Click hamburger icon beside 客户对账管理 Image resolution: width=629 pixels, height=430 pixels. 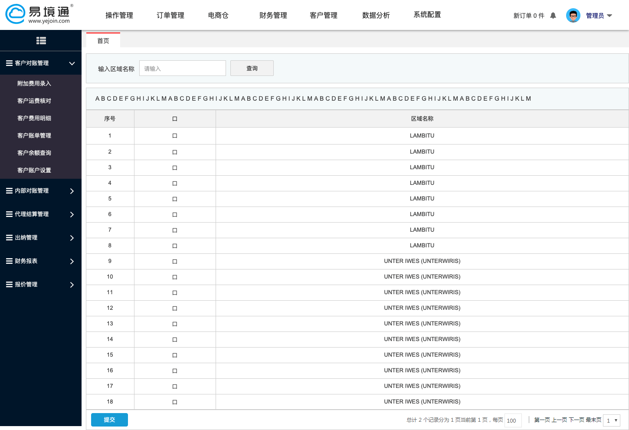[9, 63]
